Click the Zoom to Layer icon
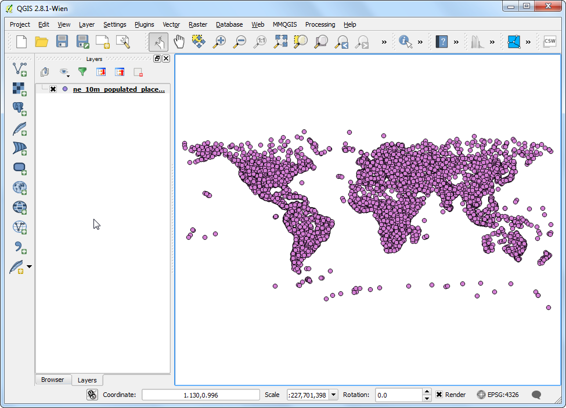This screenshot has height=408, width=566. click(321, 42)
